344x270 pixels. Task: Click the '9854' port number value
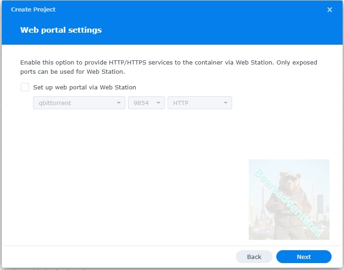(141, 103)
